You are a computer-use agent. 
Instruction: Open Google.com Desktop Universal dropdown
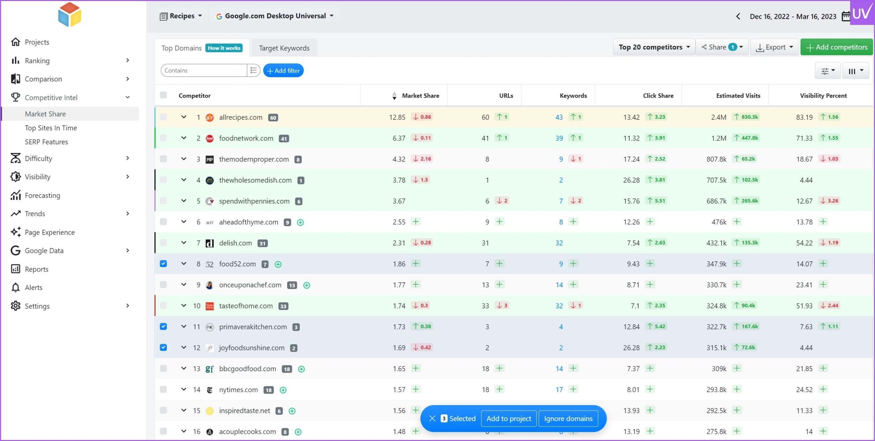tap(275, 16)
